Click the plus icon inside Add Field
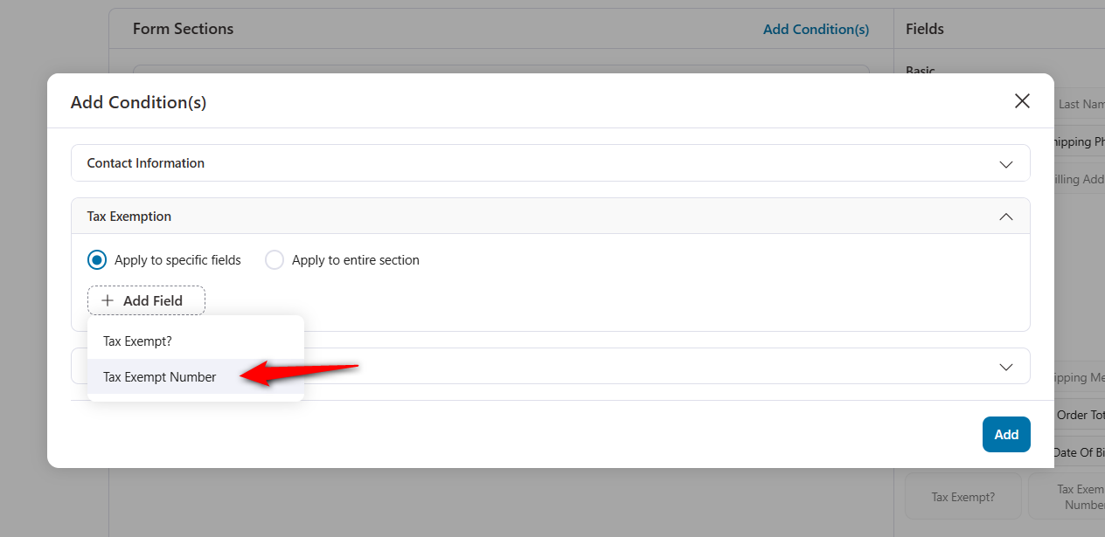The image size is (1105, 537). click(x=107, y=299)
